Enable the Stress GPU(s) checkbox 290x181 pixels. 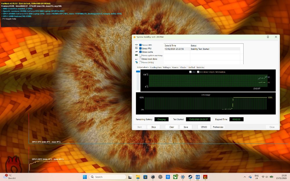[x=140, y=62]
